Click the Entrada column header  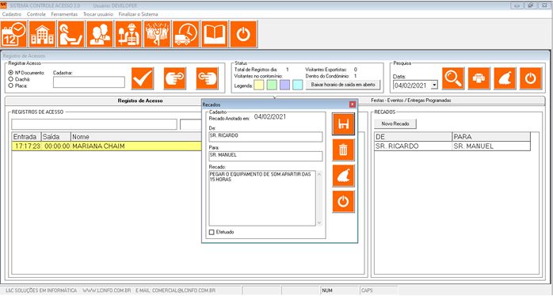click(27, 137)
